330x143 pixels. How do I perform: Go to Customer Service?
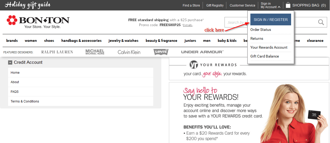pyautogui.click(x=243, y=5)
